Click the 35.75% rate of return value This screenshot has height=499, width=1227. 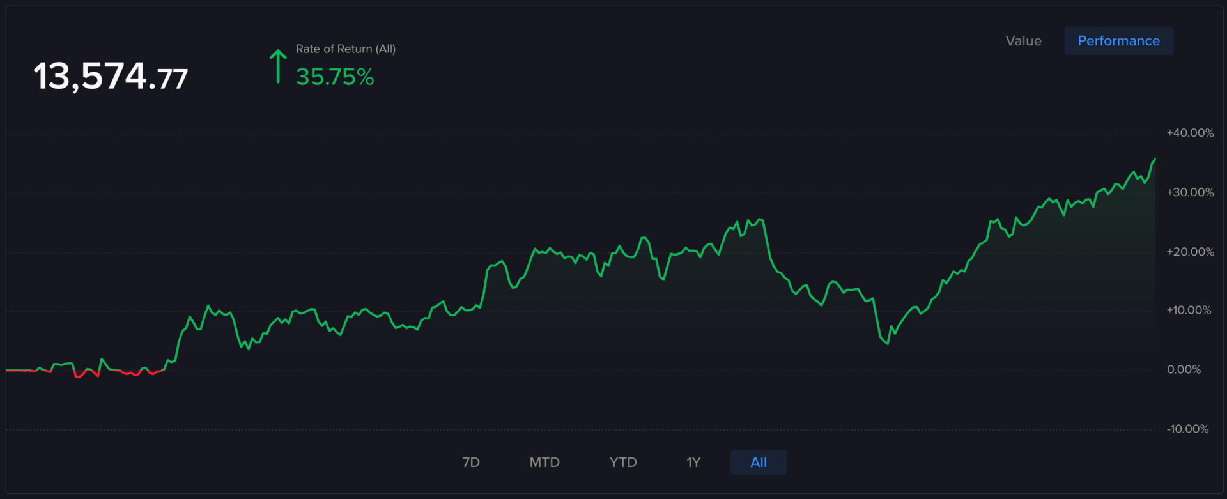tap(335, 77)
